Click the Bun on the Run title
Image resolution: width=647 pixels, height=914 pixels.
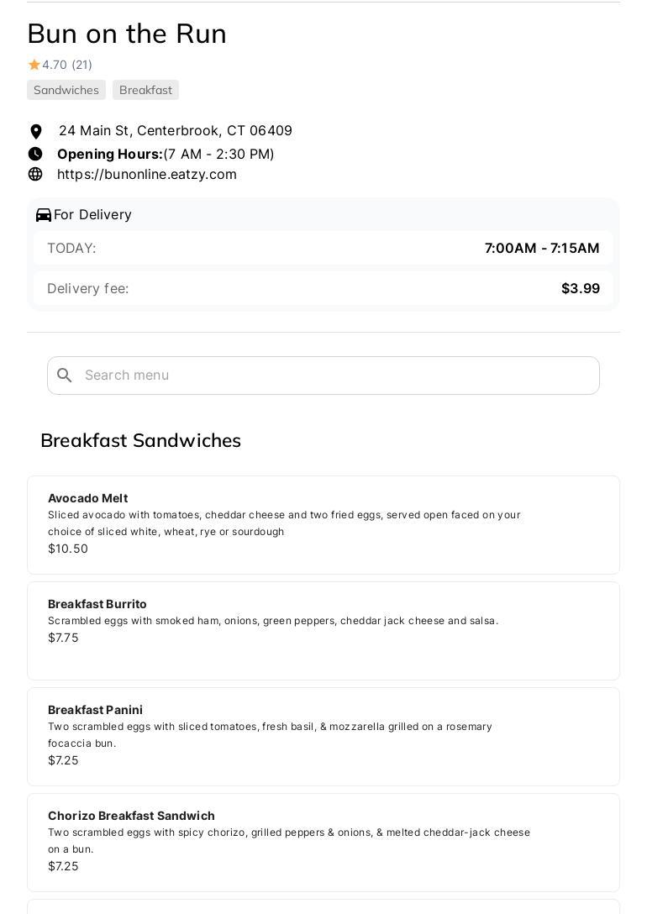click(x=127, y=34)
